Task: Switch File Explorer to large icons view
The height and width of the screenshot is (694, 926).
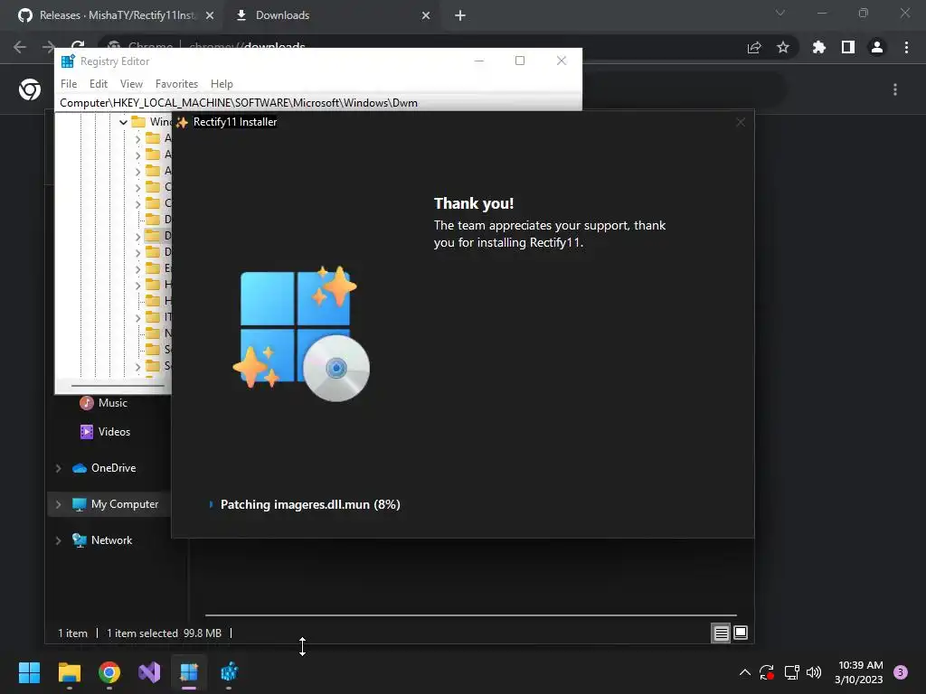Action: click(x=741, y=633)
